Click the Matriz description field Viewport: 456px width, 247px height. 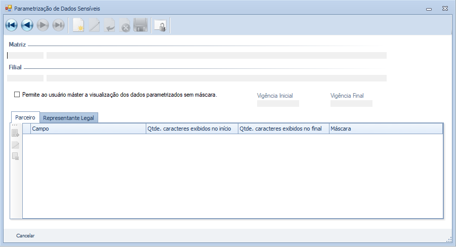tap(217, 55)
